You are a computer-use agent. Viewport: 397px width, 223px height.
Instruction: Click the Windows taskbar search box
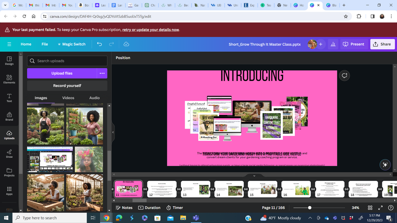click(x=49, y=218)
